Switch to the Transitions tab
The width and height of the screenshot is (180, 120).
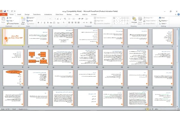37,14
